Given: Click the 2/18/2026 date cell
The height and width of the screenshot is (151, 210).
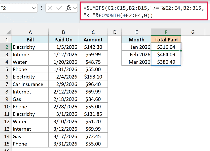Looking at the screenshot, I should coord(63,99).
